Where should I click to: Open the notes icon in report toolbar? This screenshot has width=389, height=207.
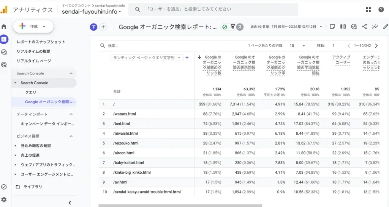pos(332,26)
